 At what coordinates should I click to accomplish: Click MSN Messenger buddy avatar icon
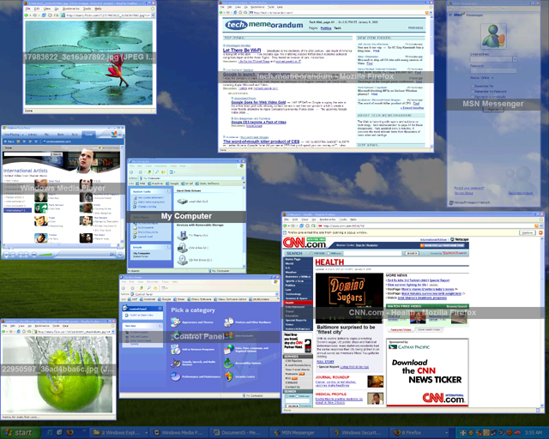(493, 36)
